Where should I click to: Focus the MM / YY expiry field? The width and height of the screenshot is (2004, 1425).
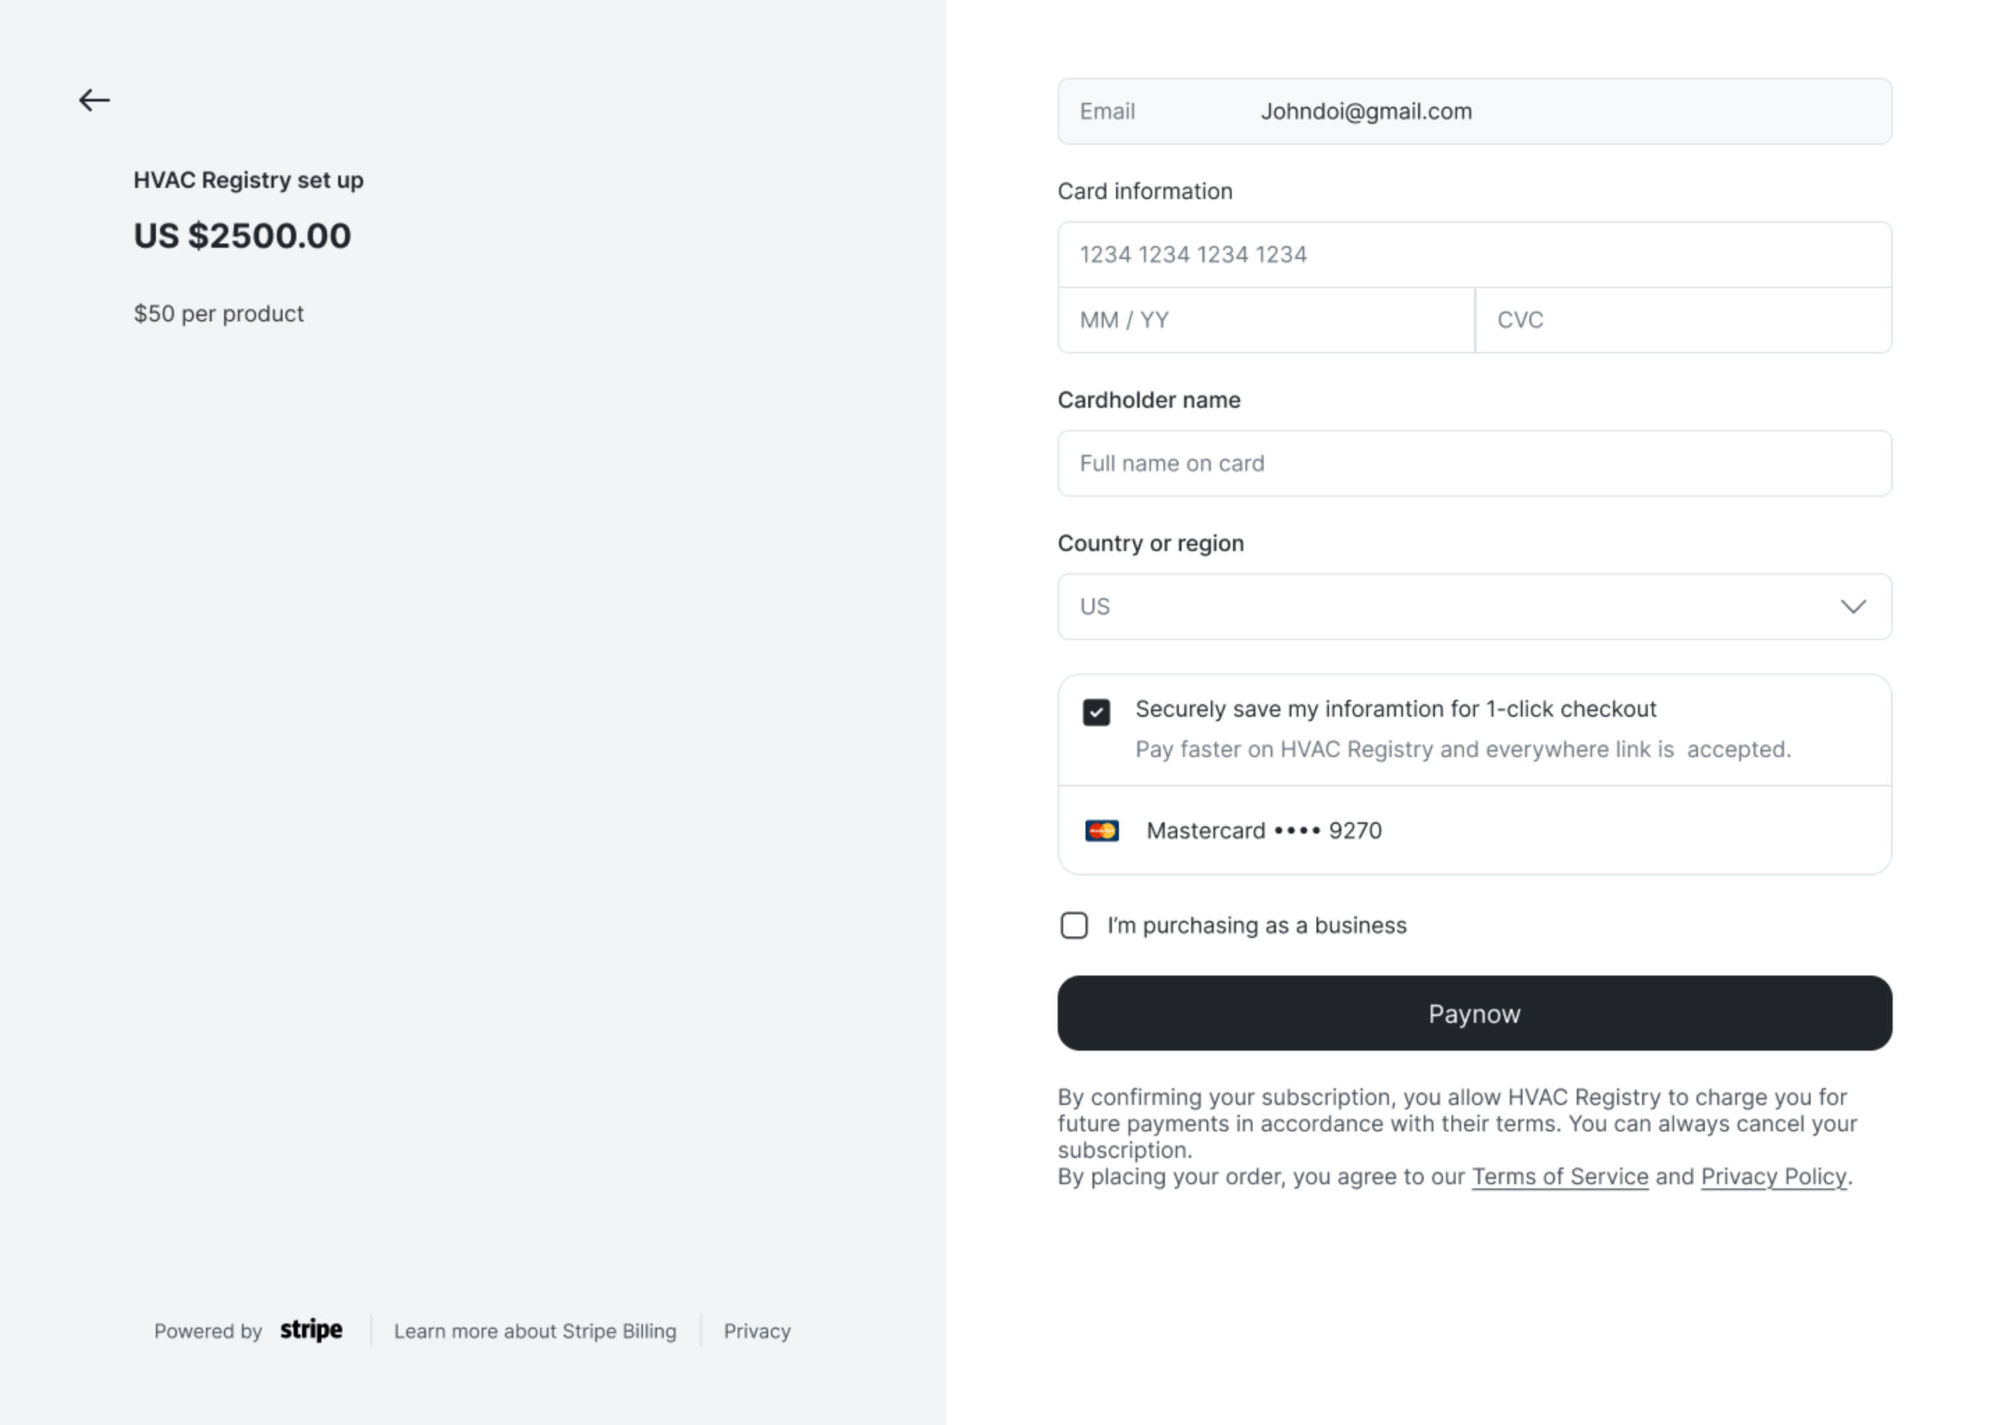tap(1265, 320)
